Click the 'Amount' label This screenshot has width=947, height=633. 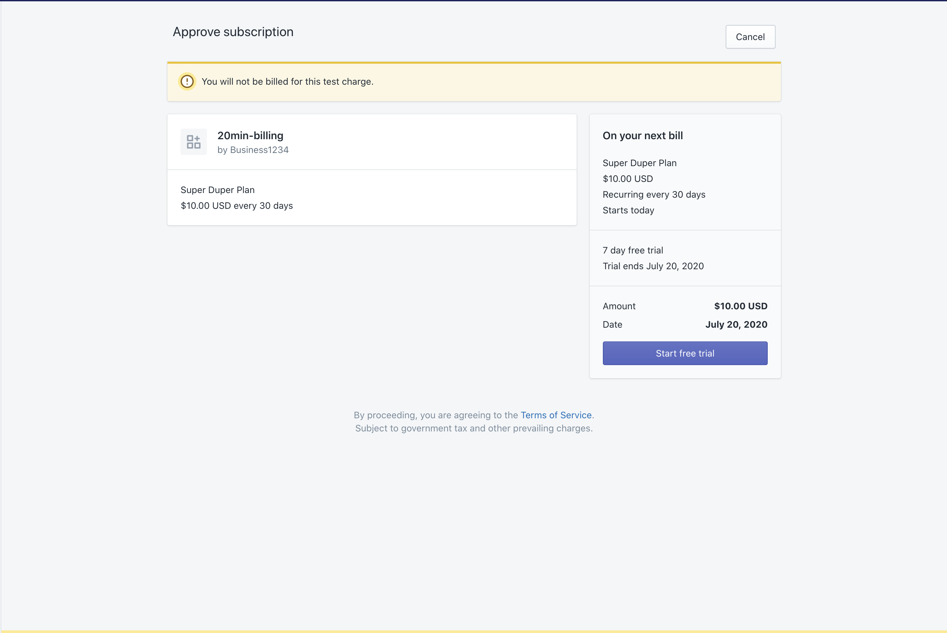point(619,306)
